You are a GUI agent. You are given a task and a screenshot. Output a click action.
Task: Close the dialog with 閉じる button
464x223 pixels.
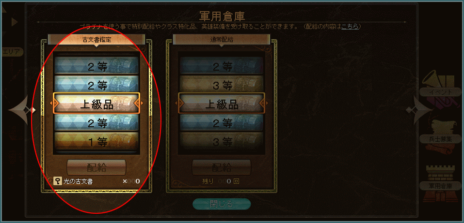point(222,204)
